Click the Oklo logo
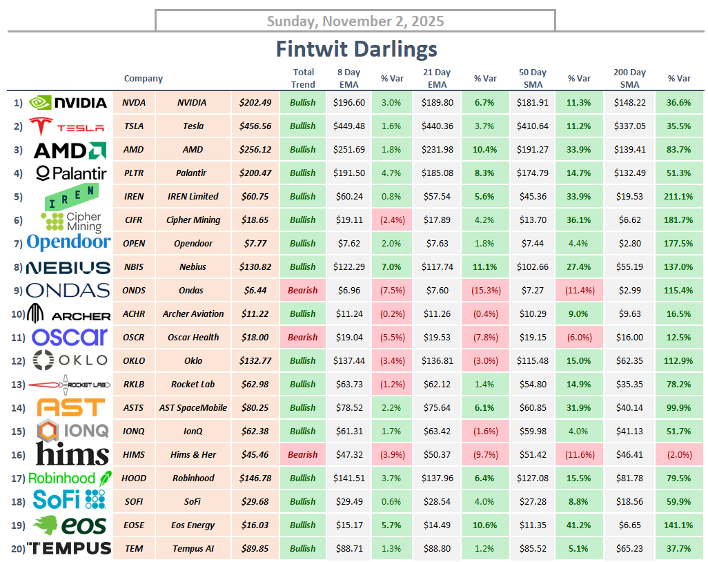The image size is (708, 562). click(70, 360)
